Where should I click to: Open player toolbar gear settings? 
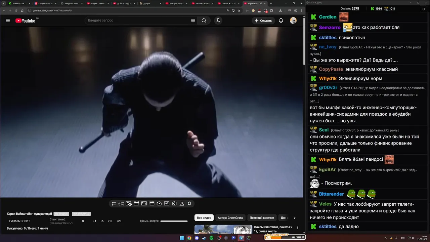(189, 204)
